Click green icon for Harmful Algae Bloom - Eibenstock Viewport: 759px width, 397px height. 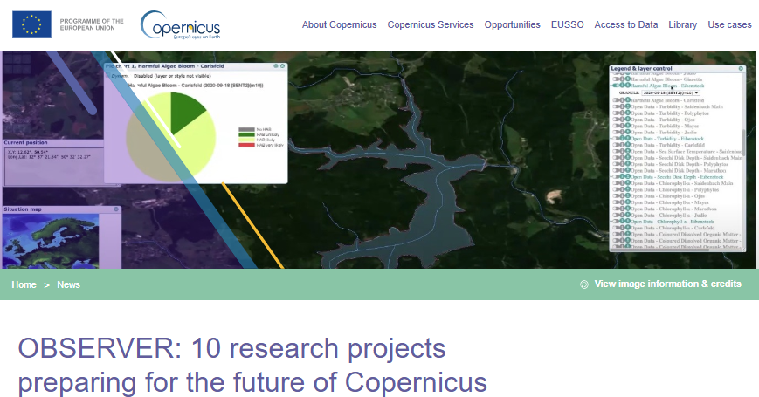click(x=628, y=86)
